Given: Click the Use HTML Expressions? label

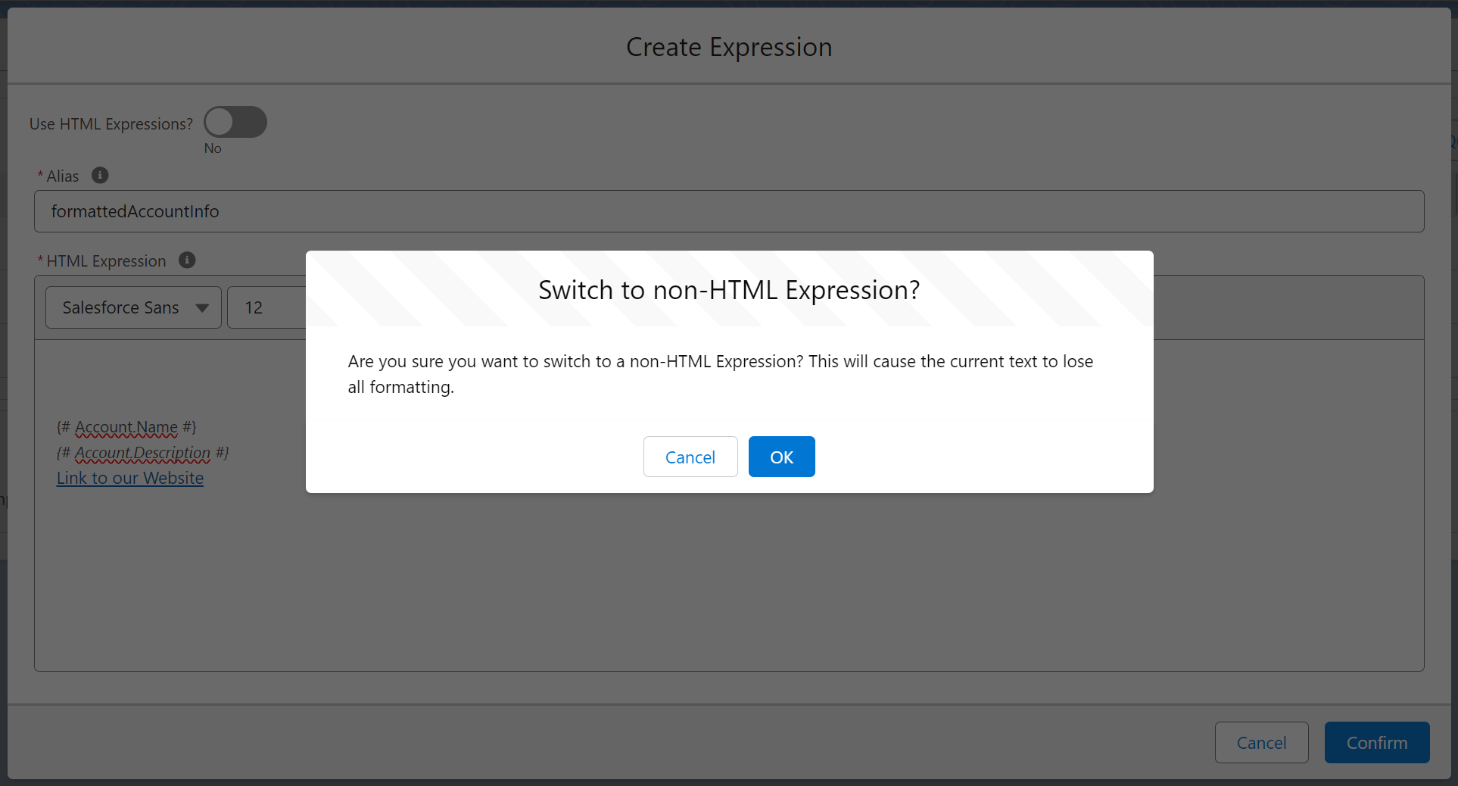Looking at the screenshot, I should (x=111, y=124).
